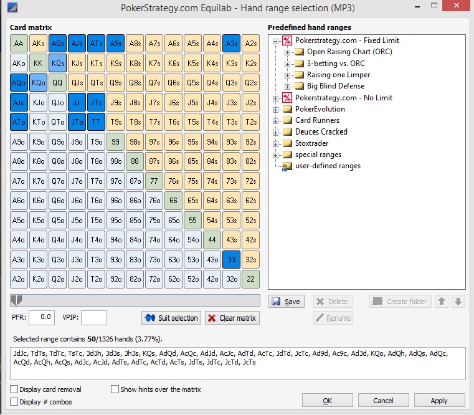Click the Clear matrix button label
Viewport: 474px width, 415px height.
(237, 318)
